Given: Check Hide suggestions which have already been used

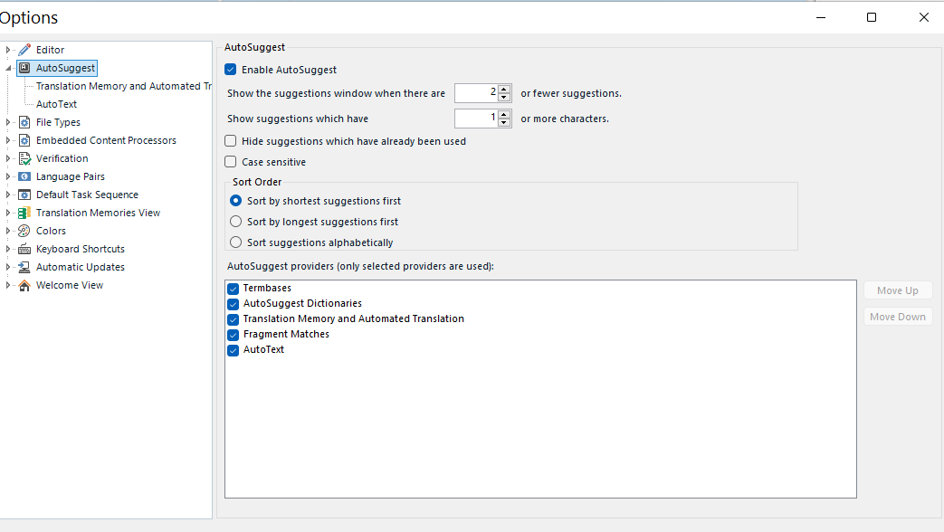Looking at the screenshot, I should [231, 141].
